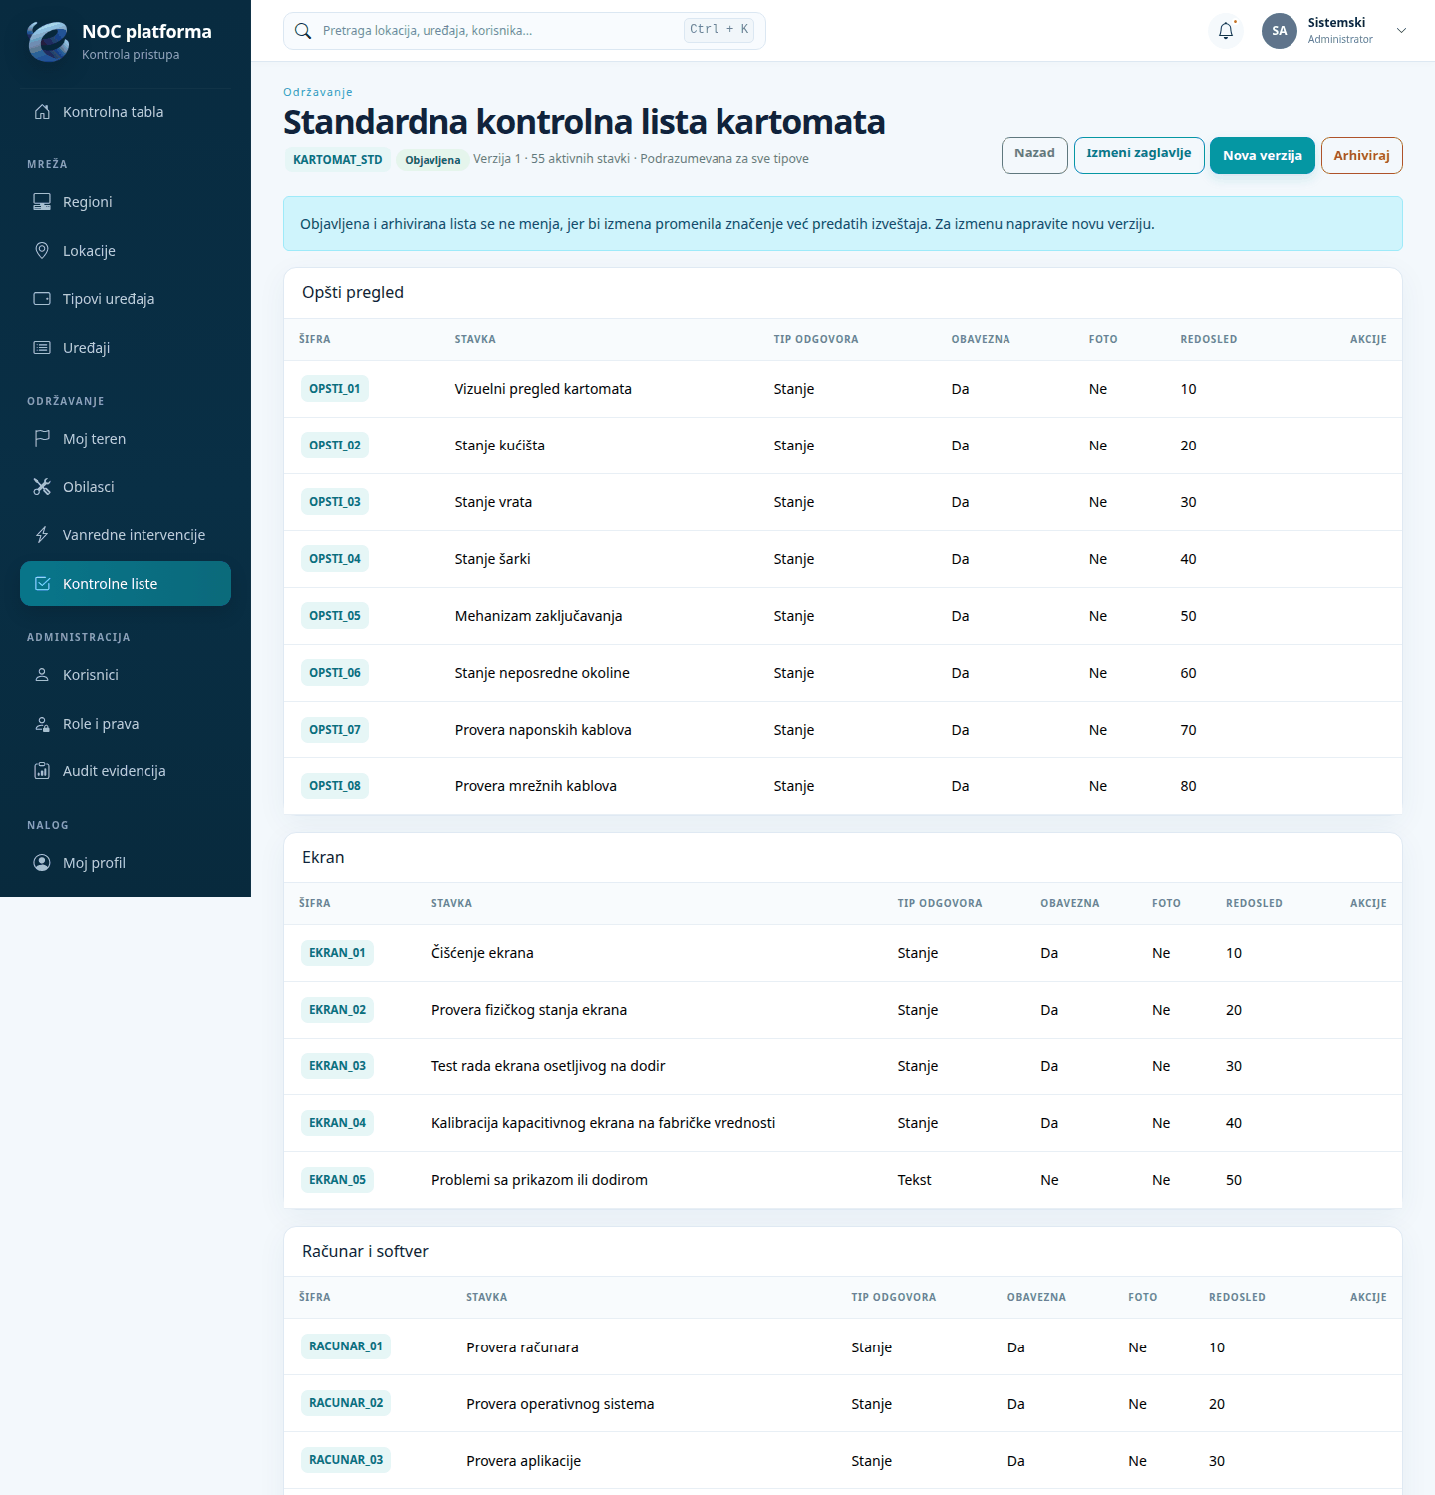Click 'Mehanizam zaključavanja' item text
This screenshot has height=1495, width=1435.
[539, 616]
